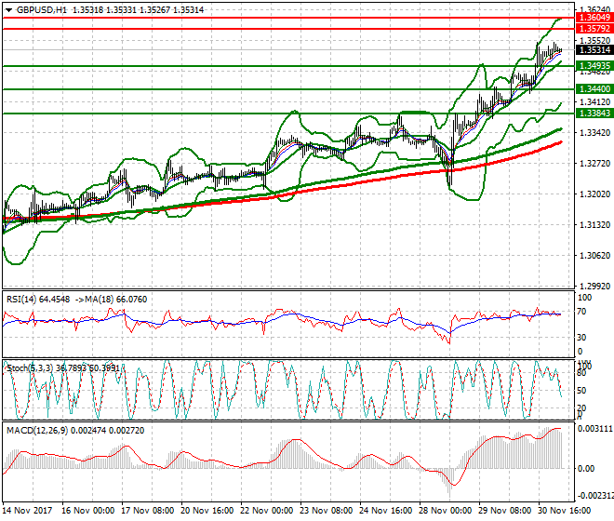Click the 1.30620 price scale value

tap(594, 256)
